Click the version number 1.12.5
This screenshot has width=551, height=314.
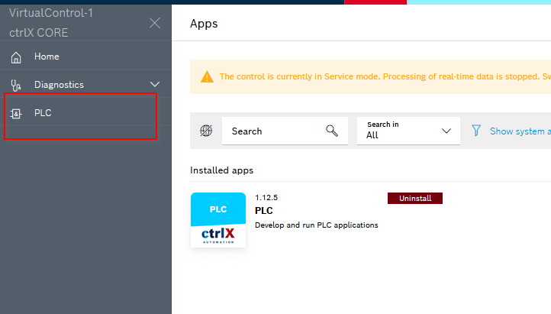point(266,198)
